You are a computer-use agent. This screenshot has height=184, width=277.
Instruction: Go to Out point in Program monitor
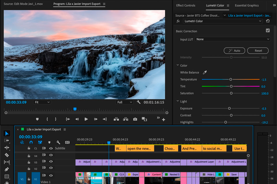105,119
